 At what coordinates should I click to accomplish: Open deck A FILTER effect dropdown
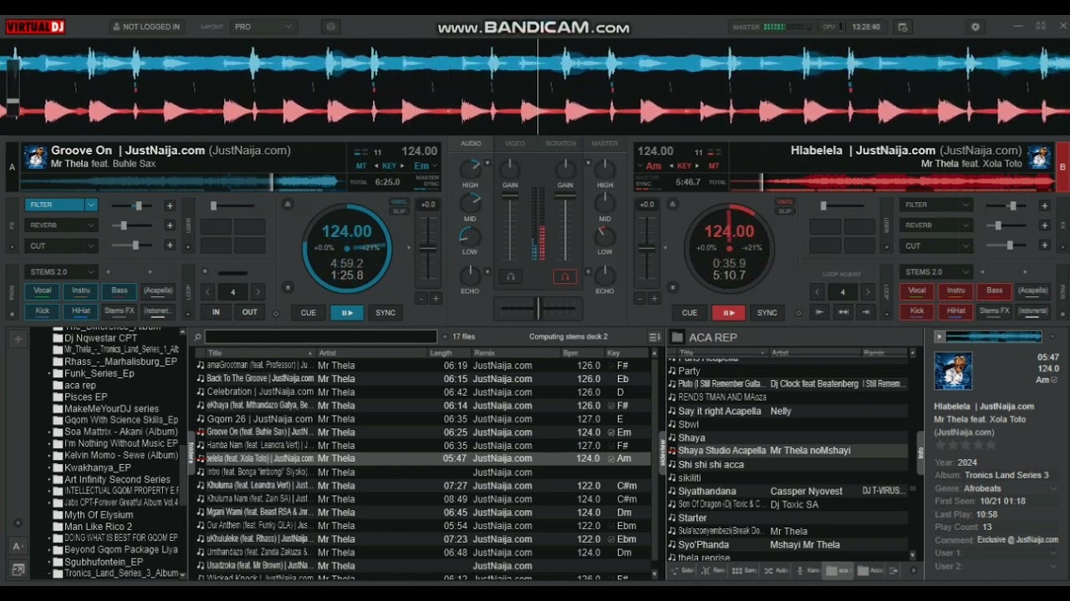click(x=91, y=205)
